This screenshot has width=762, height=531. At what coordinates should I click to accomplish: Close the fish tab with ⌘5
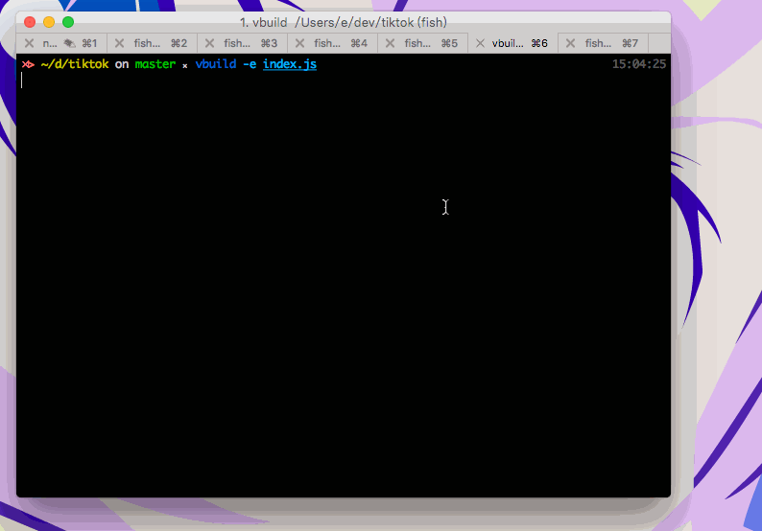click(390, 43)
